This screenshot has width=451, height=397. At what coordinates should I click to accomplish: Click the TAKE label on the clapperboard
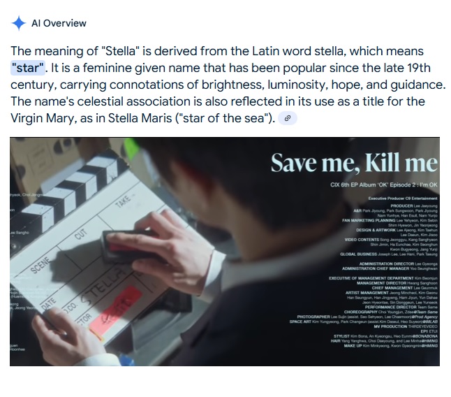124,200
